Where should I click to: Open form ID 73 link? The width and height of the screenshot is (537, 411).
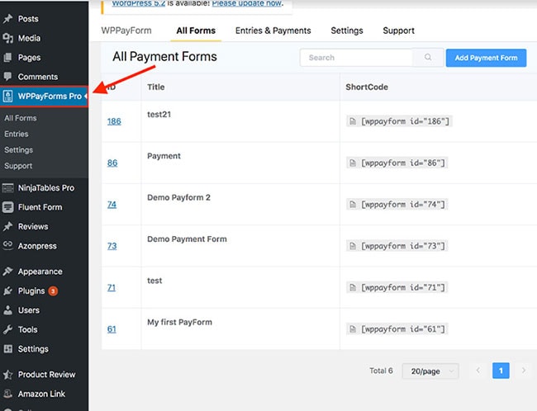(112, 246)
